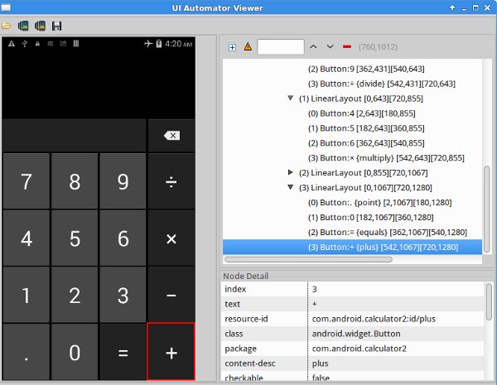Open a saved UI dump file
Viewport: 497px width, 385px height.
pyautogui.click(x=7, y=26)
